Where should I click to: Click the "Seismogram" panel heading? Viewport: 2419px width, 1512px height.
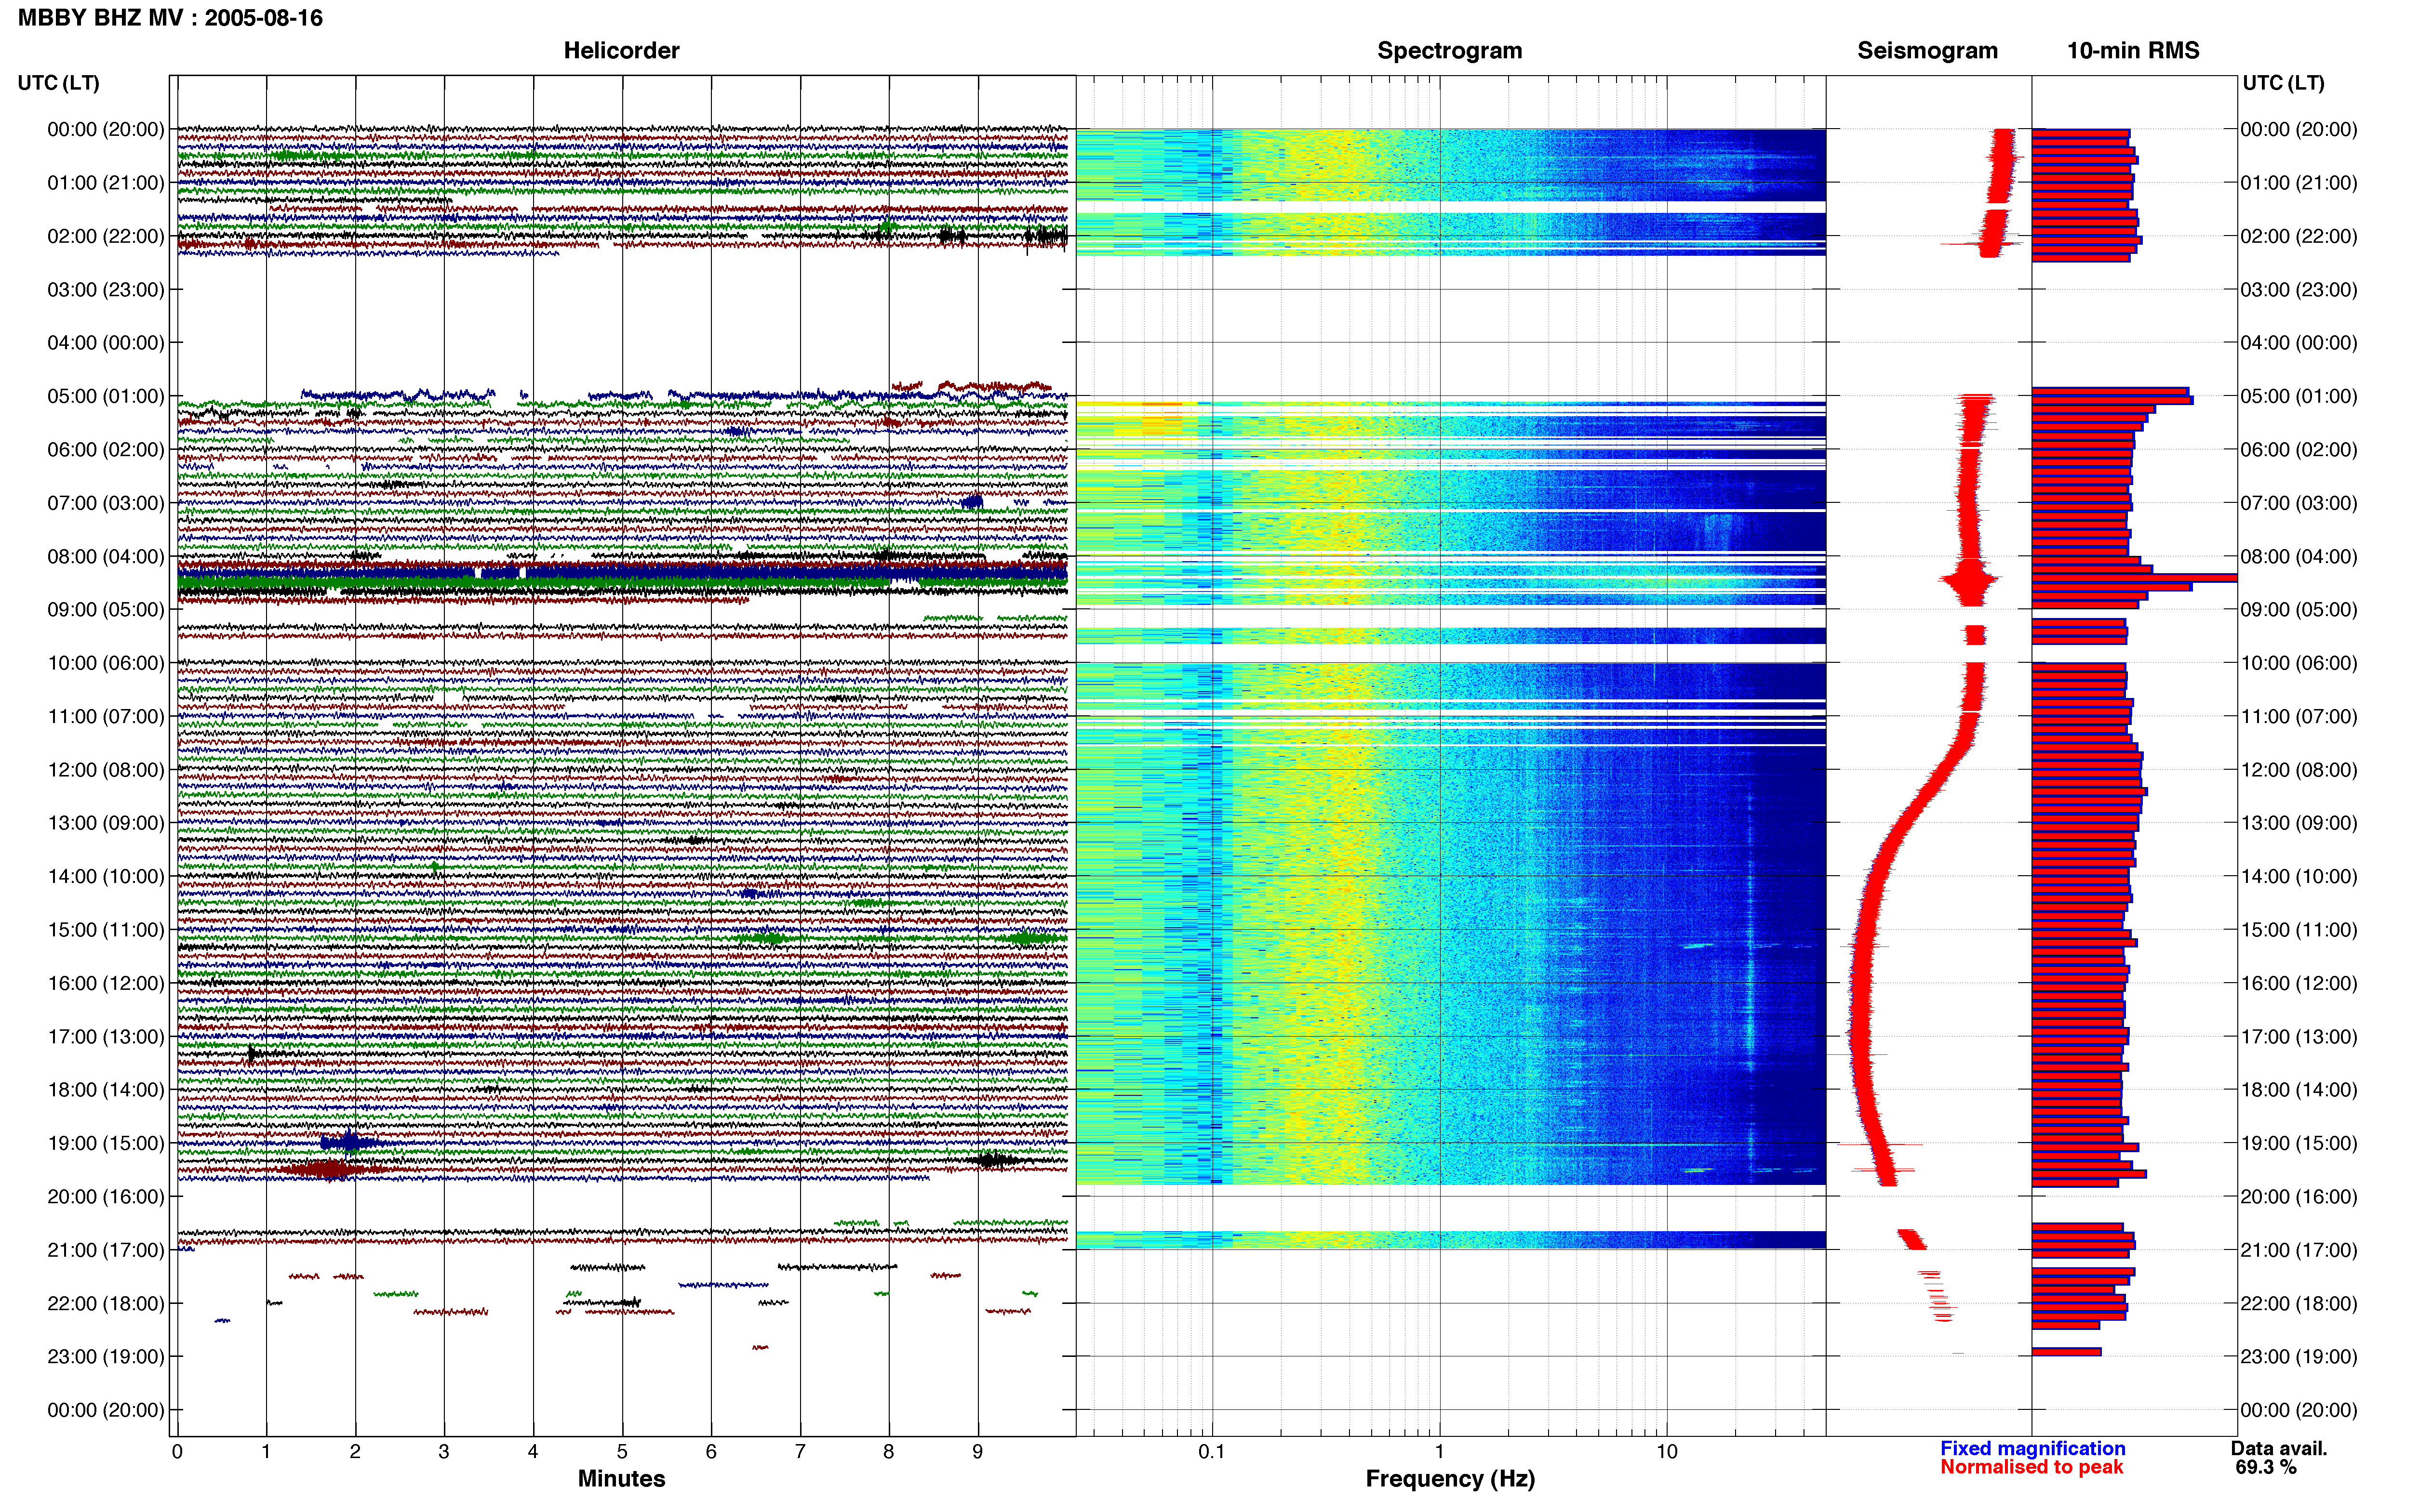tap(1927, 51)
